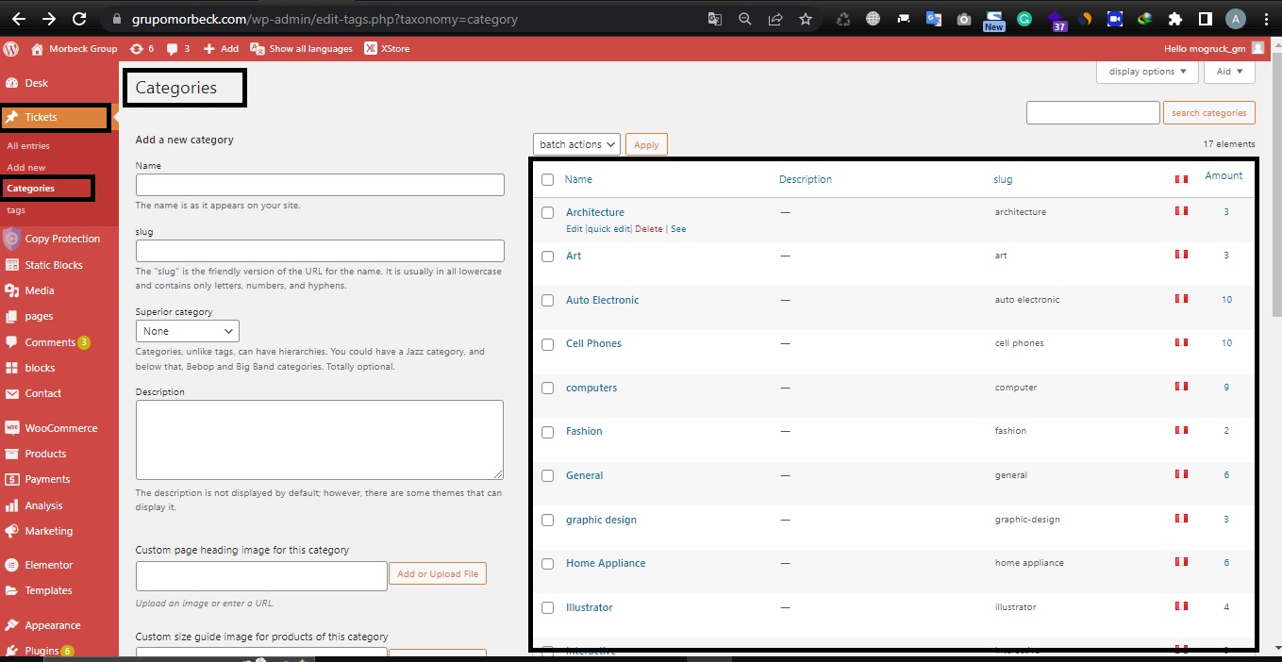Open the comments bubble showing 3
The width and height of the screenshot is (1282, 662).
pos(172,48)
